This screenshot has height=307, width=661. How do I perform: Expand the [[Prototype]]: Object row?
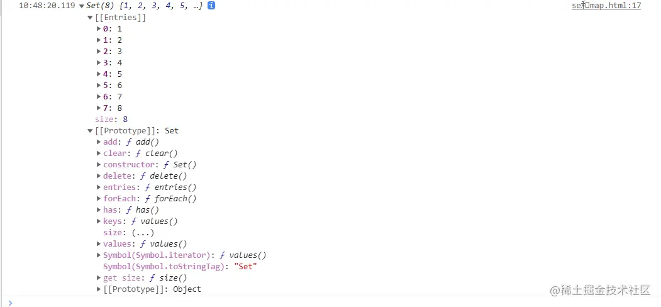[x=99, y=289]
